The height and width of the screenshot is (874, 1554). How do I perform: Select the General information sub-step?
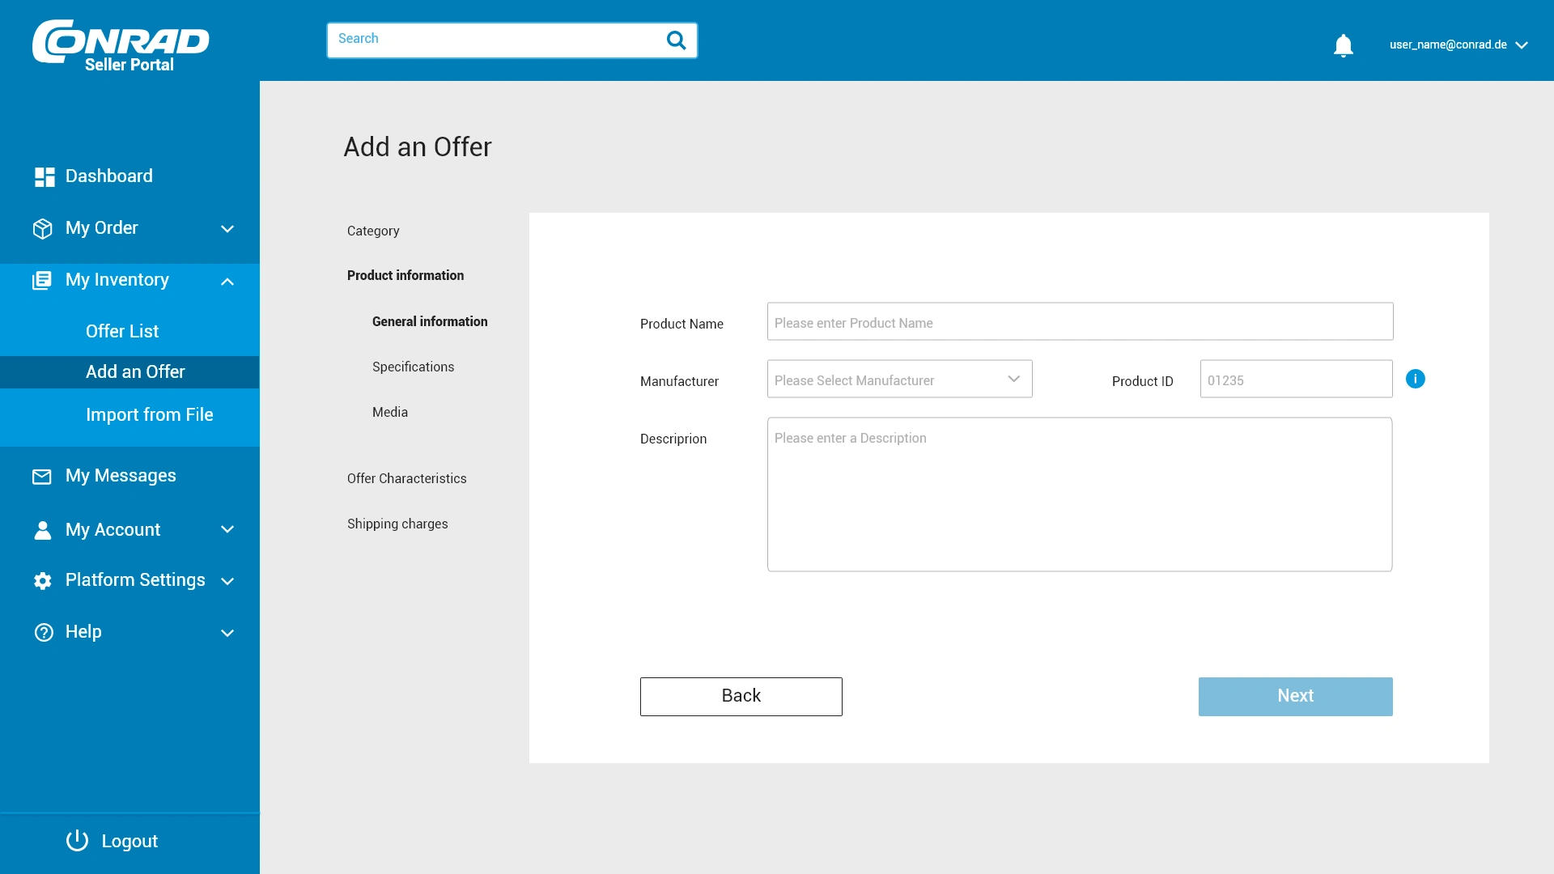tap(430, 322)
